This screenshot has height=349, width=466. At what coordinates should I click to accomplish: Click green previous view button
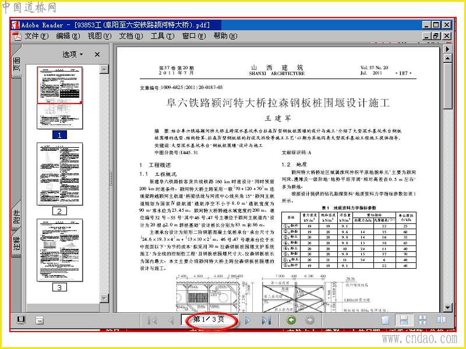coord(291,320)
